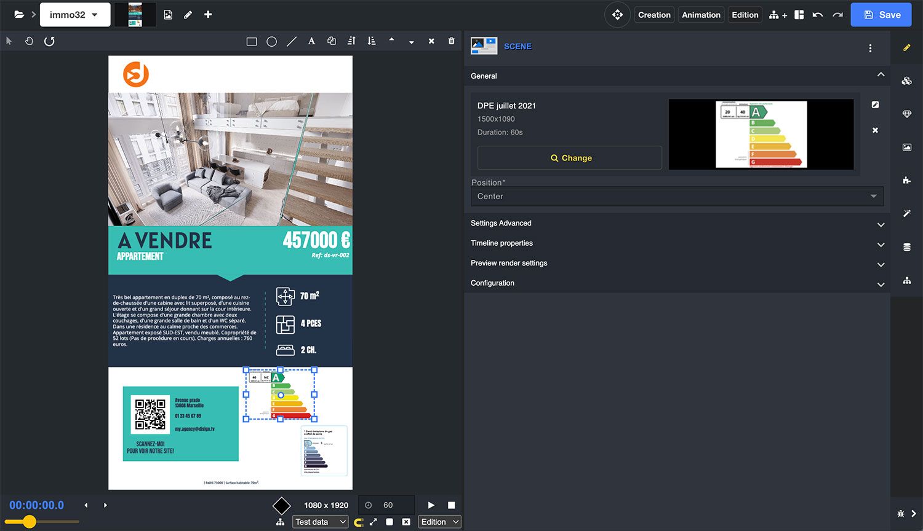Image resolution: width=923 pixels, height=531 pixels.
Task: Switch to the Creation tab
Action: (x=654, y=15)
